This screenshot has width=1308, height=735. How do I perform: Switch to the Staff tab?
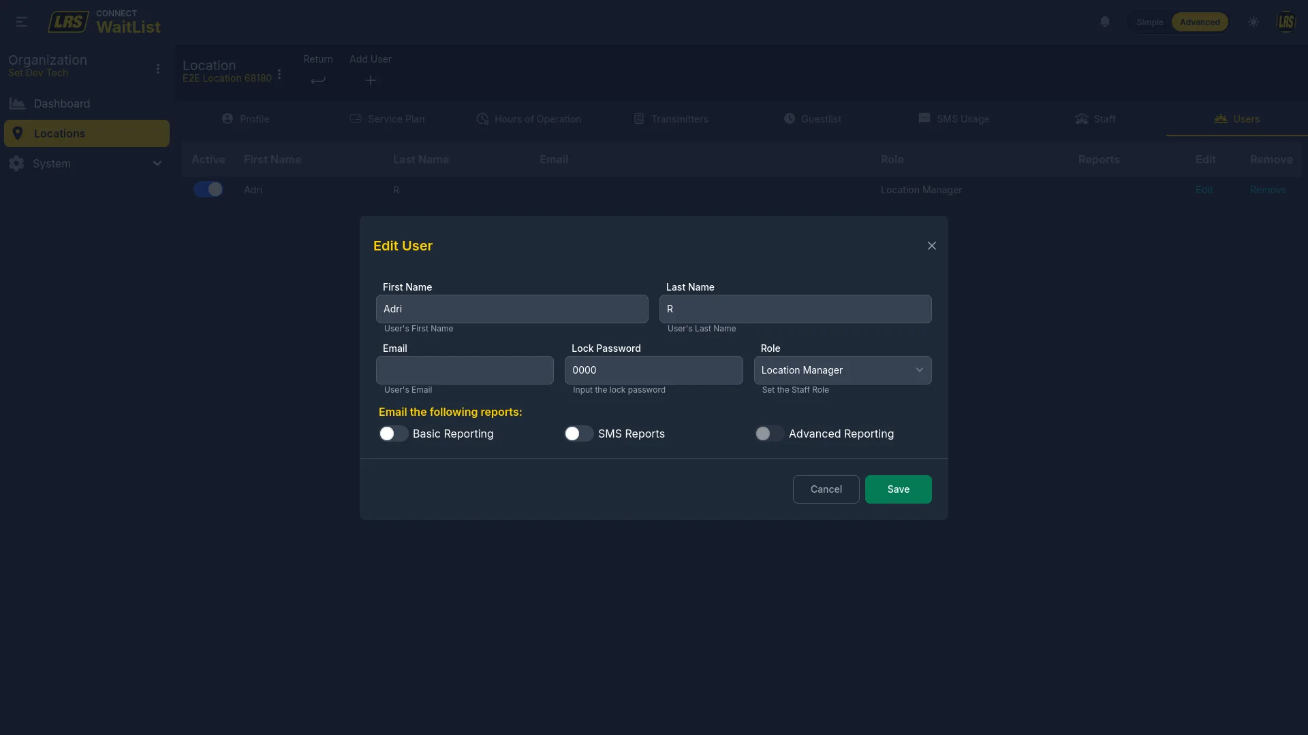[x=1095, y=118]
